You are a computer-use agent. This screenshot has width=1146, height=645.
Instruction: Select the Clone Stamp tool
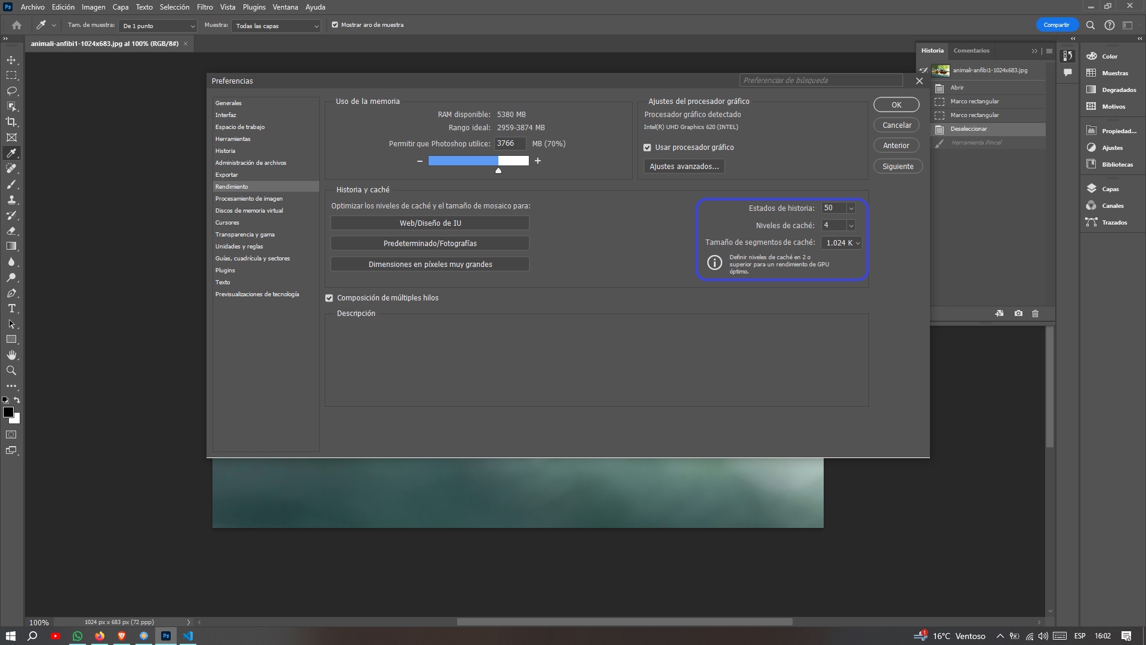[x=11, y=199]
